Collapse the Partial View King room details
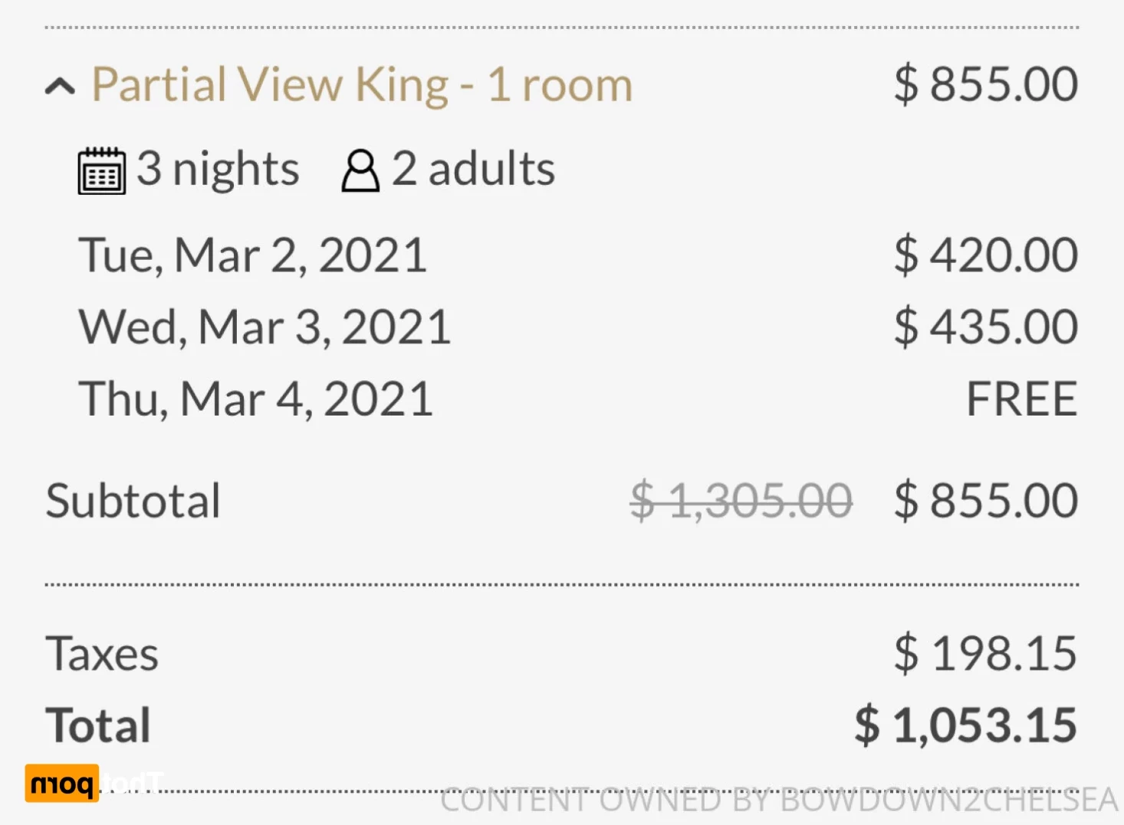The image size is (1124, 825). [61, 86]
